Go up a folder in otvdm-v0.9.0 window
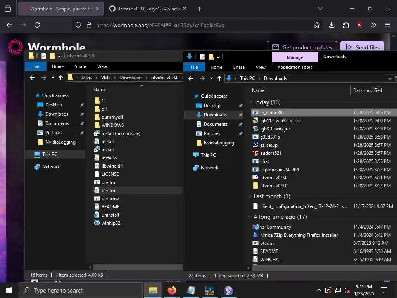 (61, 78)
